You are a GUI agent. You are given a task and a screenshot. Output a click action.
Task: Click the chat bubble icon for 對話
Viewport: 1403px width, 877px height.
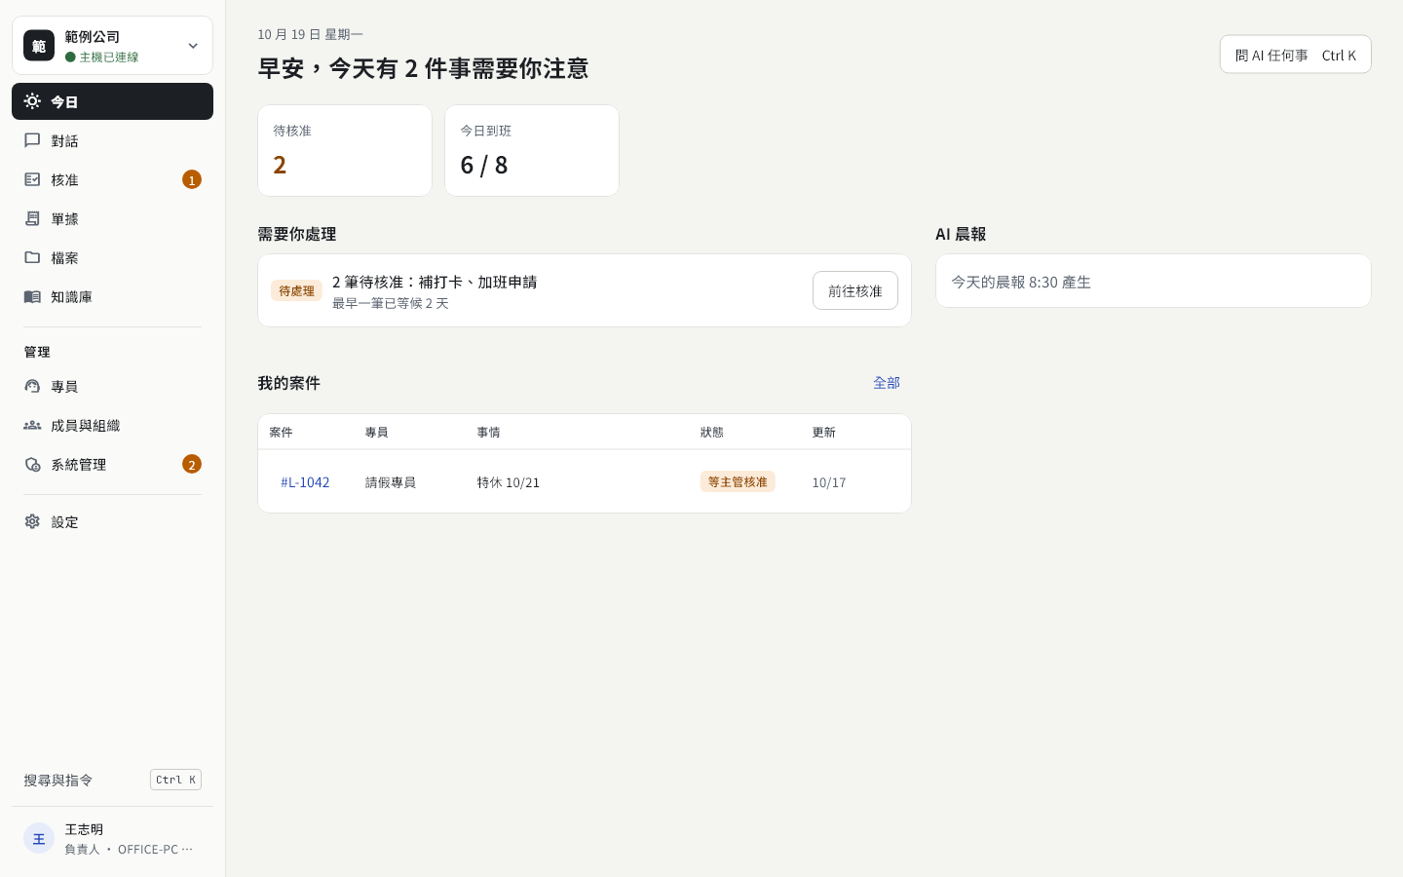[32, 140]
